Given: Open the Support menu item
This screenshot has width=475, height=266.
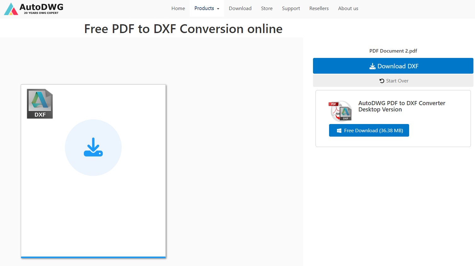Looking at the screenshot, I should tap(291, 8).
